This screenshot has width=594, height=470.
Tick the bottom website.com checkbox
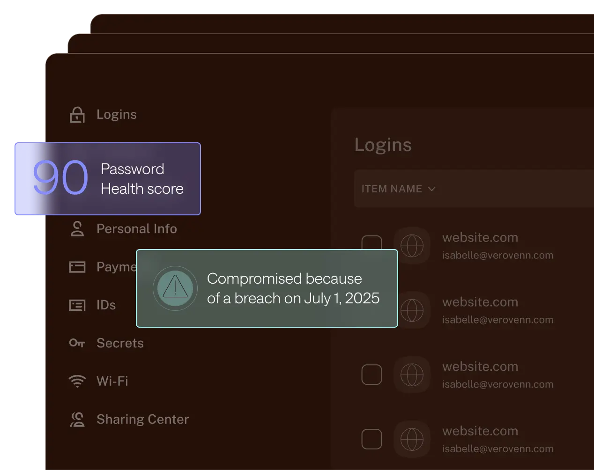[x=371, y=439]
